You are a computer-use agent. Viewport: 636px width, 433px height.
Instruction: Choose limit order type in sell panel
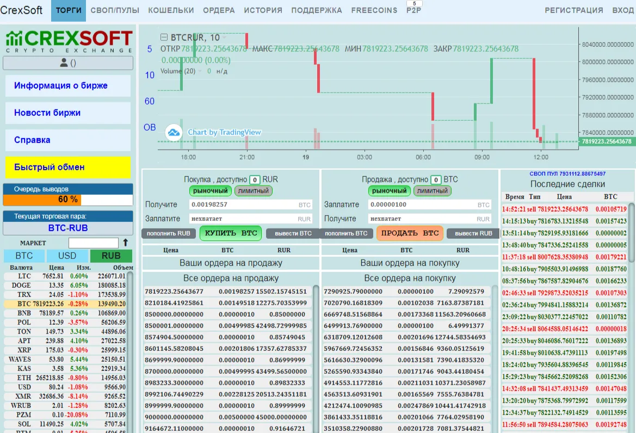point(433,190)
